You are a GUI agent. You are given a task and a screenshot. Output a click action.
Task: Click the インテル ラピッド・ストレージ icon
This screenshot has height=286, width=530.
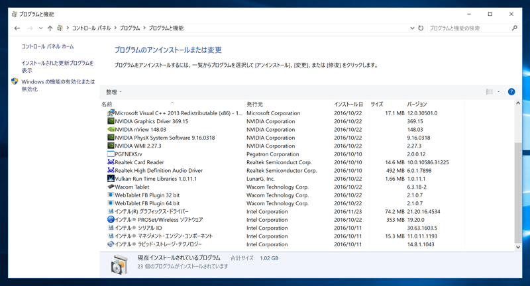tap(111, 244)
